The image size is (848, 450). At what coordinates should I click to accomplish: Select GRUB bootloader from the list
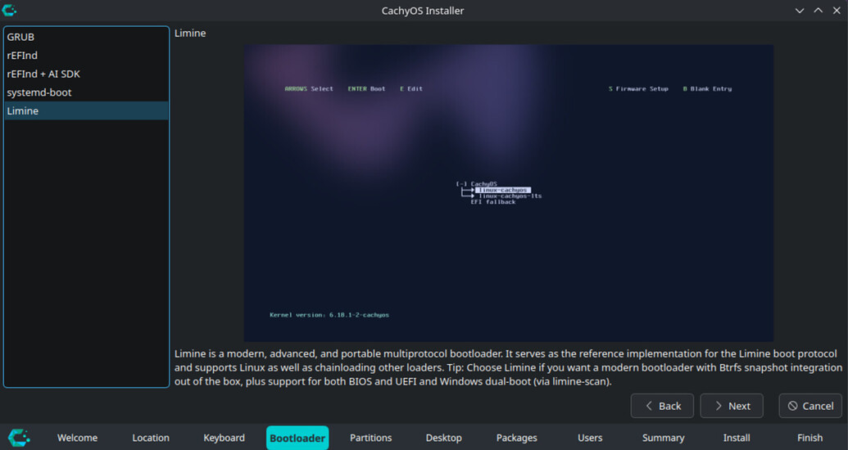tap(20, 37)
